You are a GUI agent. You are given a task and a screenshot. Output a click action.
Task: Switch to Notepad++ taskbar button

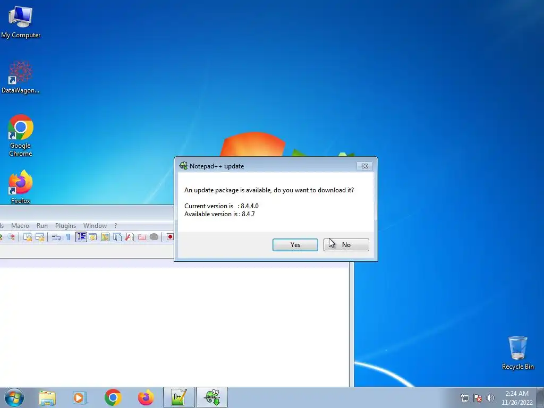point(178,397)
